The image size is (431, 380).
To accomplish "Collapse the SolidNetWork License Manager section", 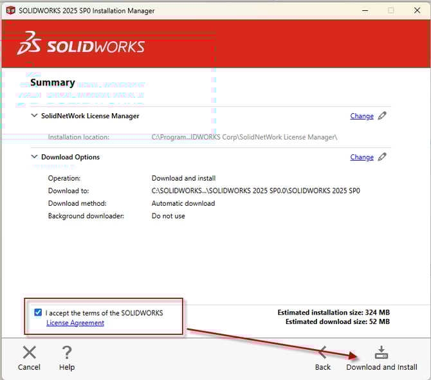I will point(34,116).
